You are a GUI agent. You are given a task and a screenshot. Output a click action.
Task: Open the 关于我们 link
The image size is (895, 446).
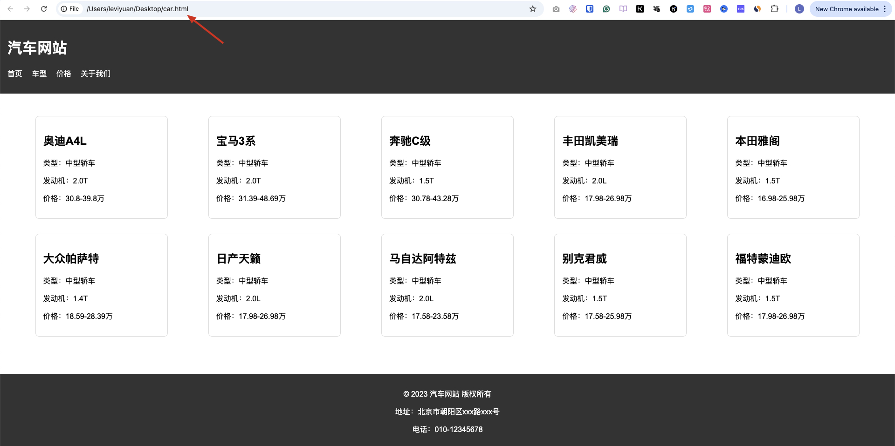click(95, 74)
